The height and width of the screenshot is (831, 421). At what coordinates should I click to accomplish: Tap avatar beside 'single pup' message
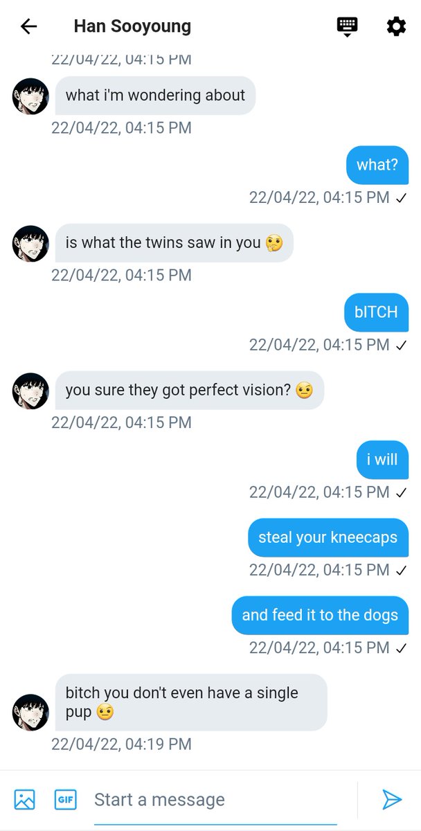click(x=30, y=712)
